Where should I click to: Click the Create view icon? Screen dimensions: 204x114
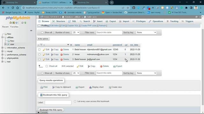[x=110, y=87]
